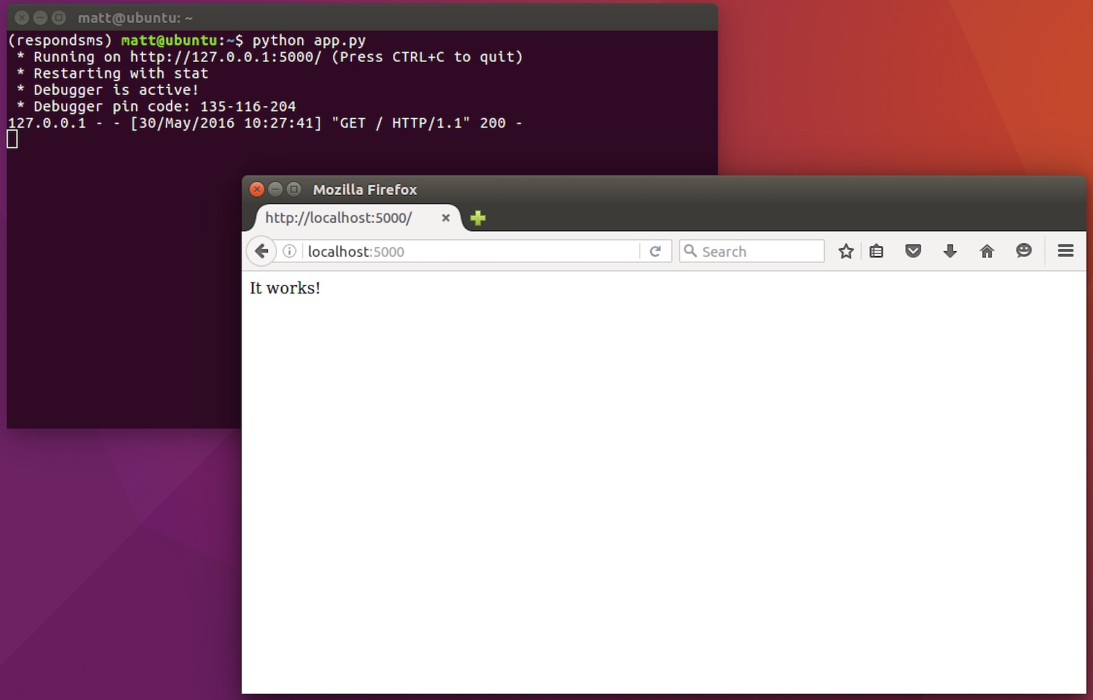Click debugger pin code 135-116-204
This screenshot has width=1093, height=700.
coord(248,106)
